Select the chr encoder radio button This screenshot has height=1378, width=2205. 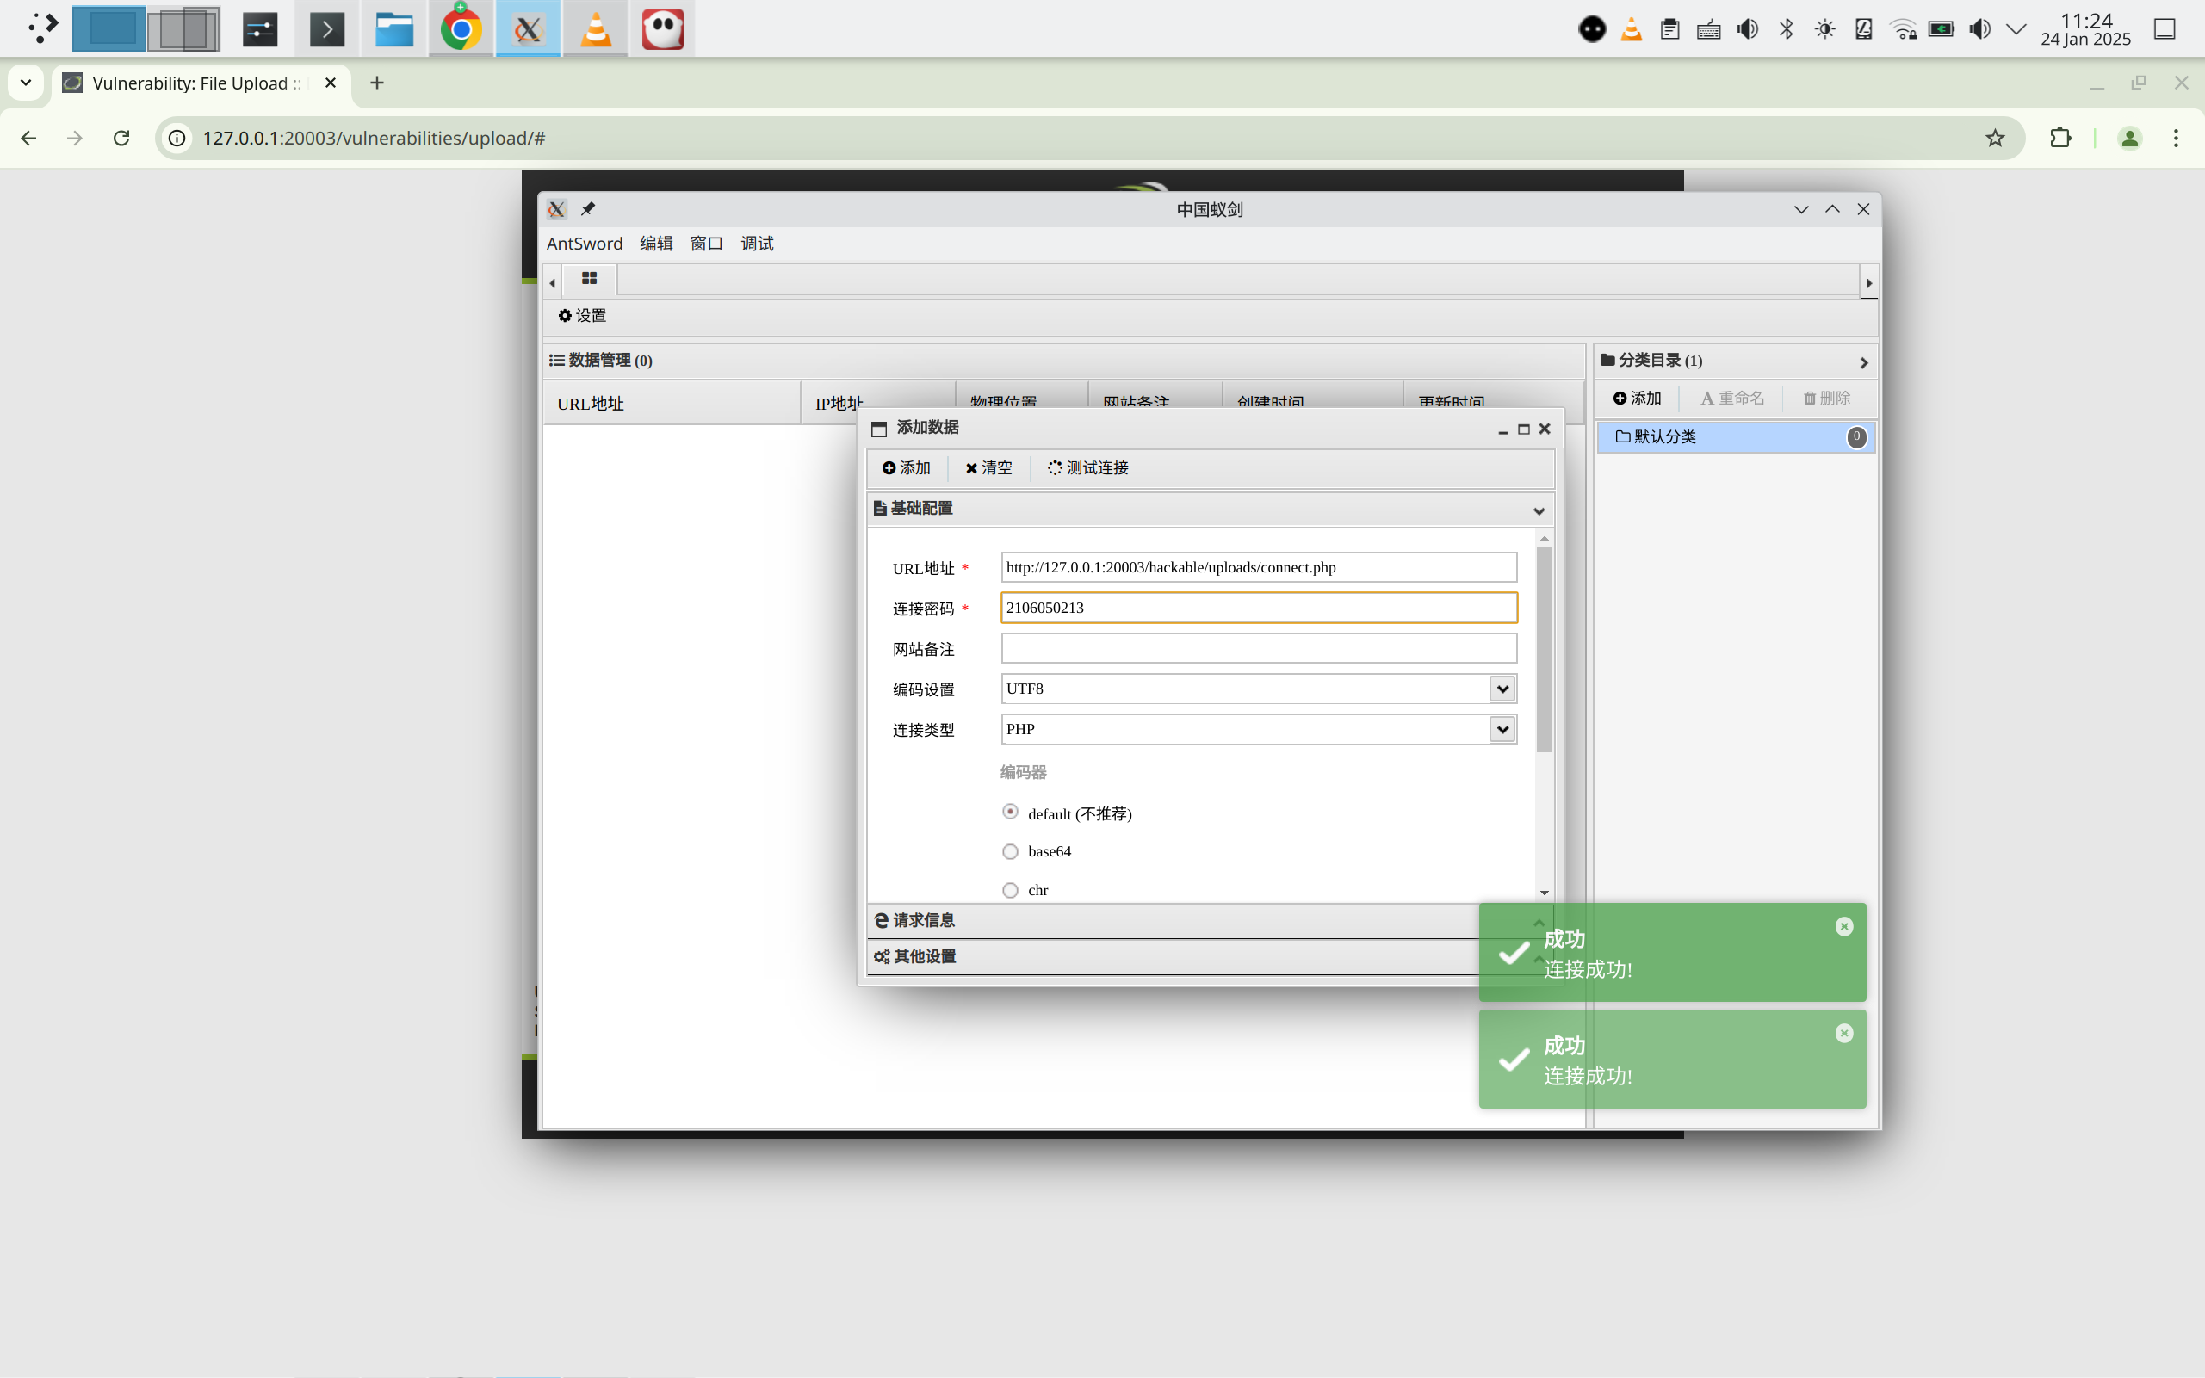(1010, 891)
